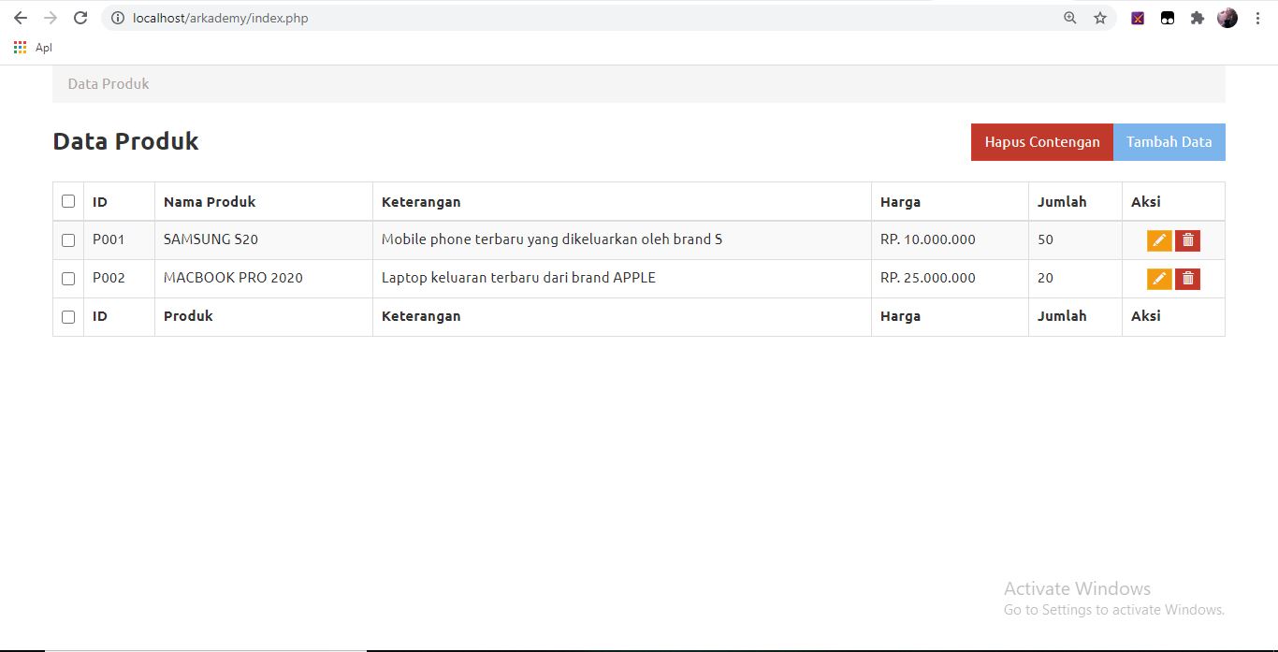Screen dimensions: 1278x652
Task: Check the checkbox for row P002
Action: tap(67, 278)
